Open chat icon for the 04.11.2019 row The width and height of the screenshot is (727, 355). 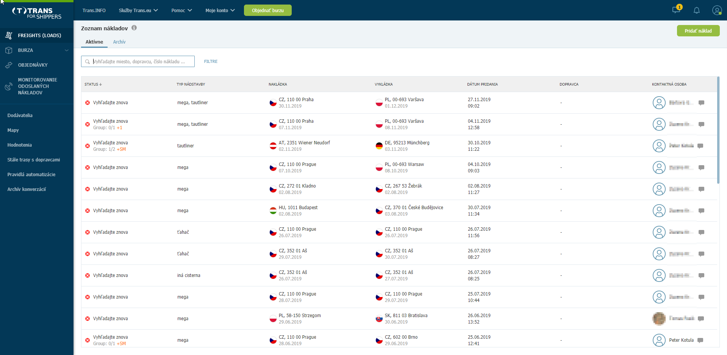pyautogui.click(x=701, y=124)
